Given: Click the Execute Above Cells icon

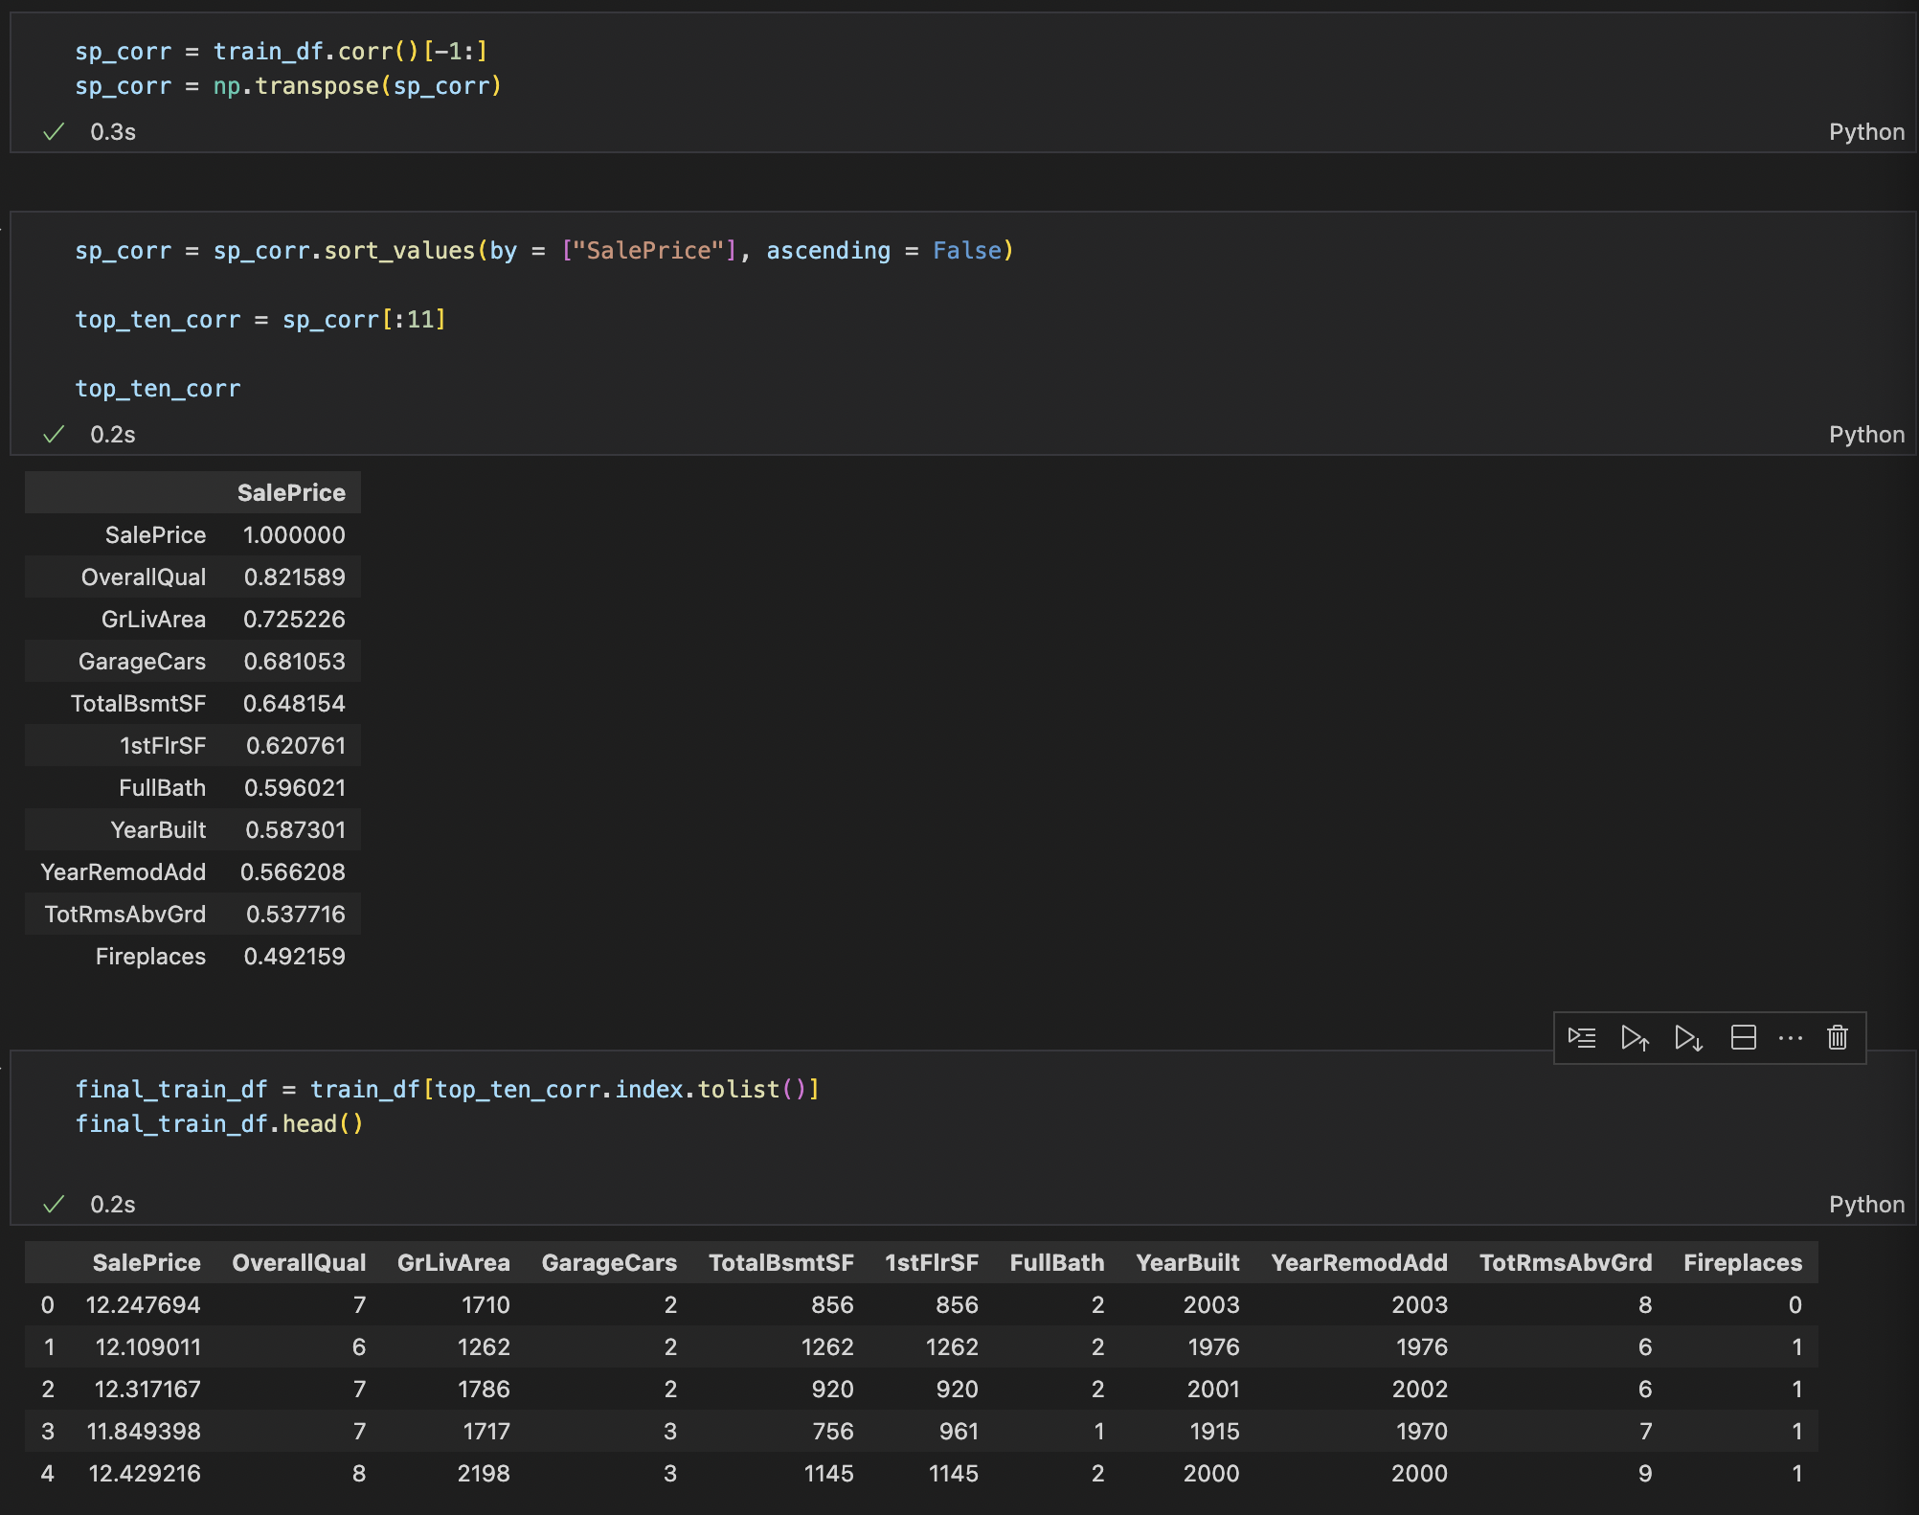Looking at the screenshot, I should point(1635,1037).
